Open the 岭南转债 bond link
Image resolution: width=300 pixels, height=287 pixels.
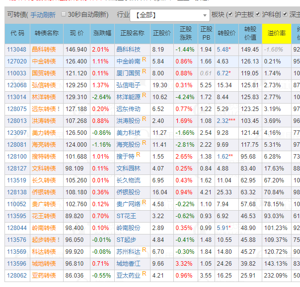coord(44,228)
